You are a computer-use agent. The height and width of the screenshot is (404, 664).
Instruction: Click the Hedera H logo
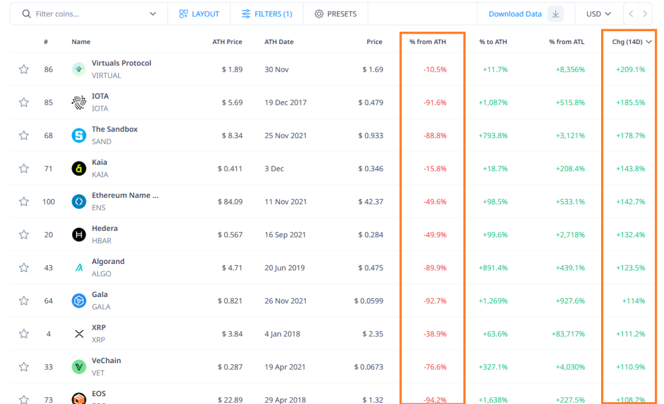pyautogui.click(x=78, y=234)
